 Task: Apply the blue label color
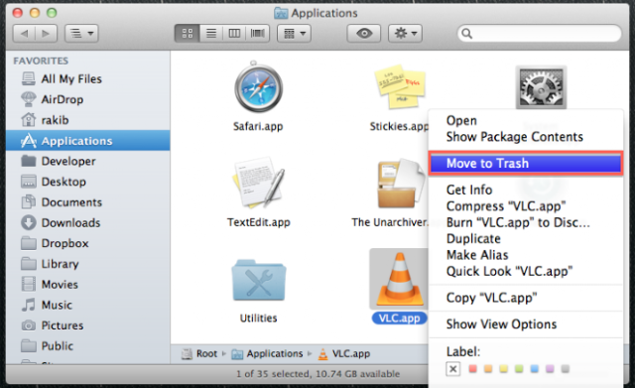click(534, 368)
